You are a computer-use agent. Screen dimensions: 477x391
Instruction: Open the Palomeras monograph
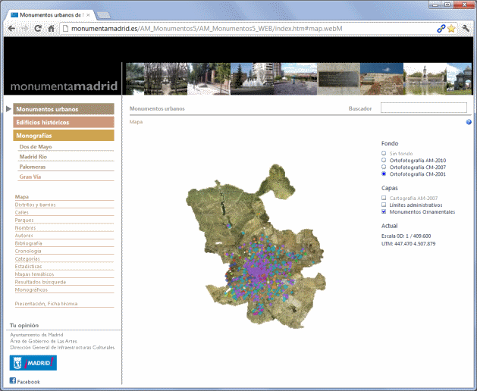(33, 167)
